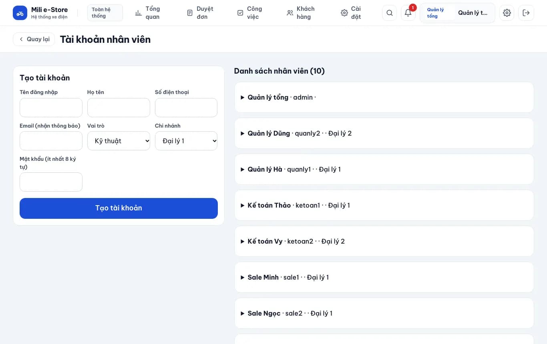547x344 pixels.
Task: Open the Chi nhánh dropdown
Action: pos(186,141)
